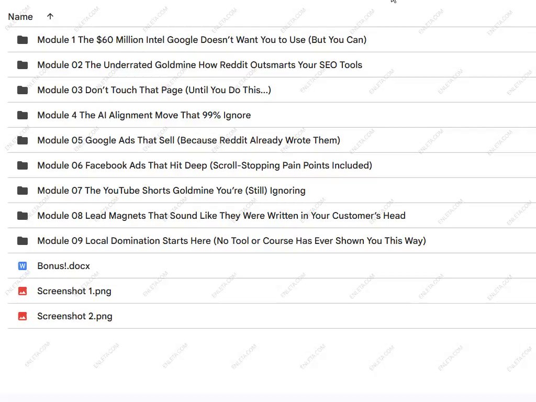Image resolution: width=536 pixels, height=402 pixels.
Task: Open Module 09 Local Domination Starts Here folder
Action: tap(231, 241)
